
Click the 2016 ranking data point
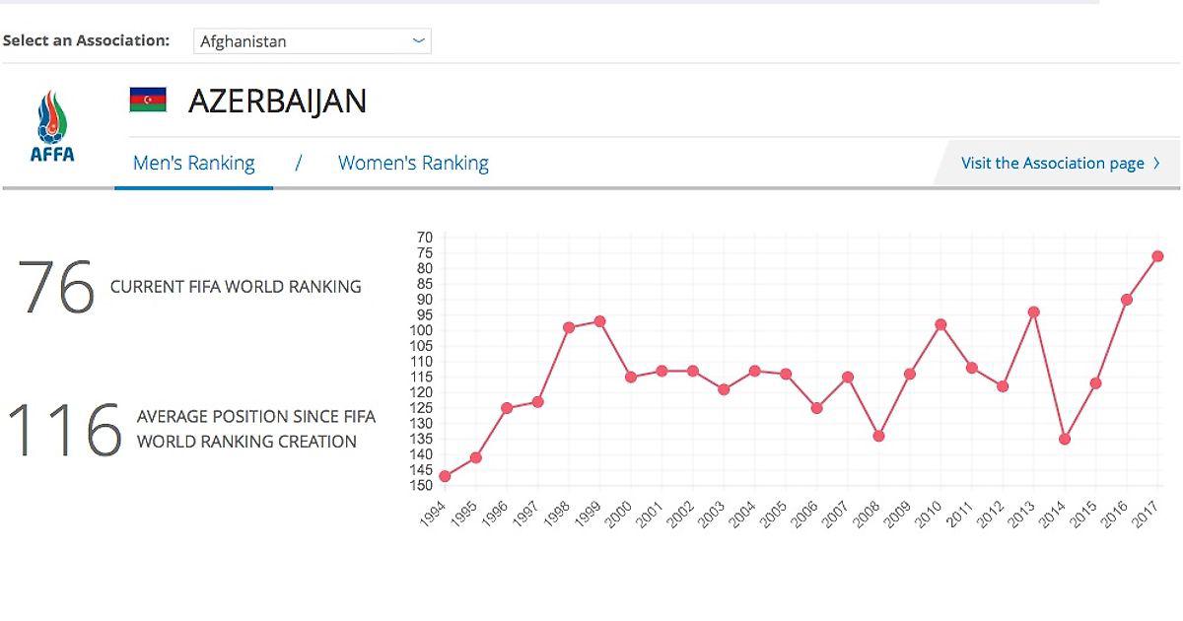click(x=1127, y=300)
